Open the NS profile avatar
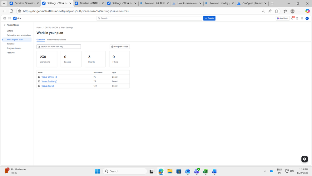The height and width of the screenshot is (176, 312). pos(307,18)
